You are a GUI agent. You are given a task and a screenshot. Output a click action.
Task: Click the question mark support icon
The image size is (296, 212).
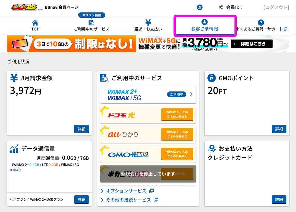261,23
